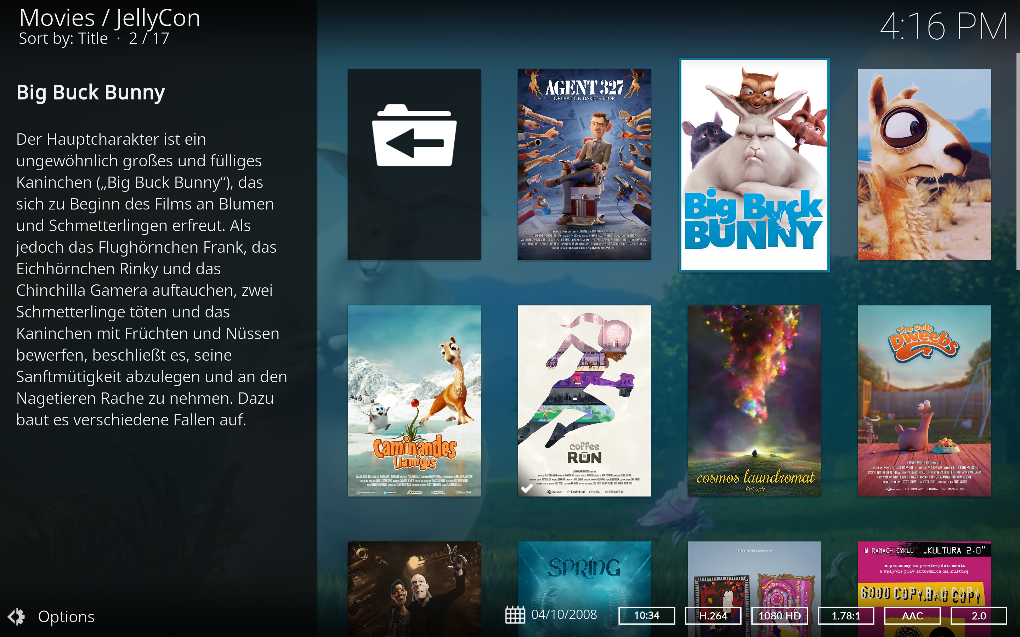Viewport: 1020px width, 637px height.
Task: Open the Options menu
Action: [x=66, y=616]
